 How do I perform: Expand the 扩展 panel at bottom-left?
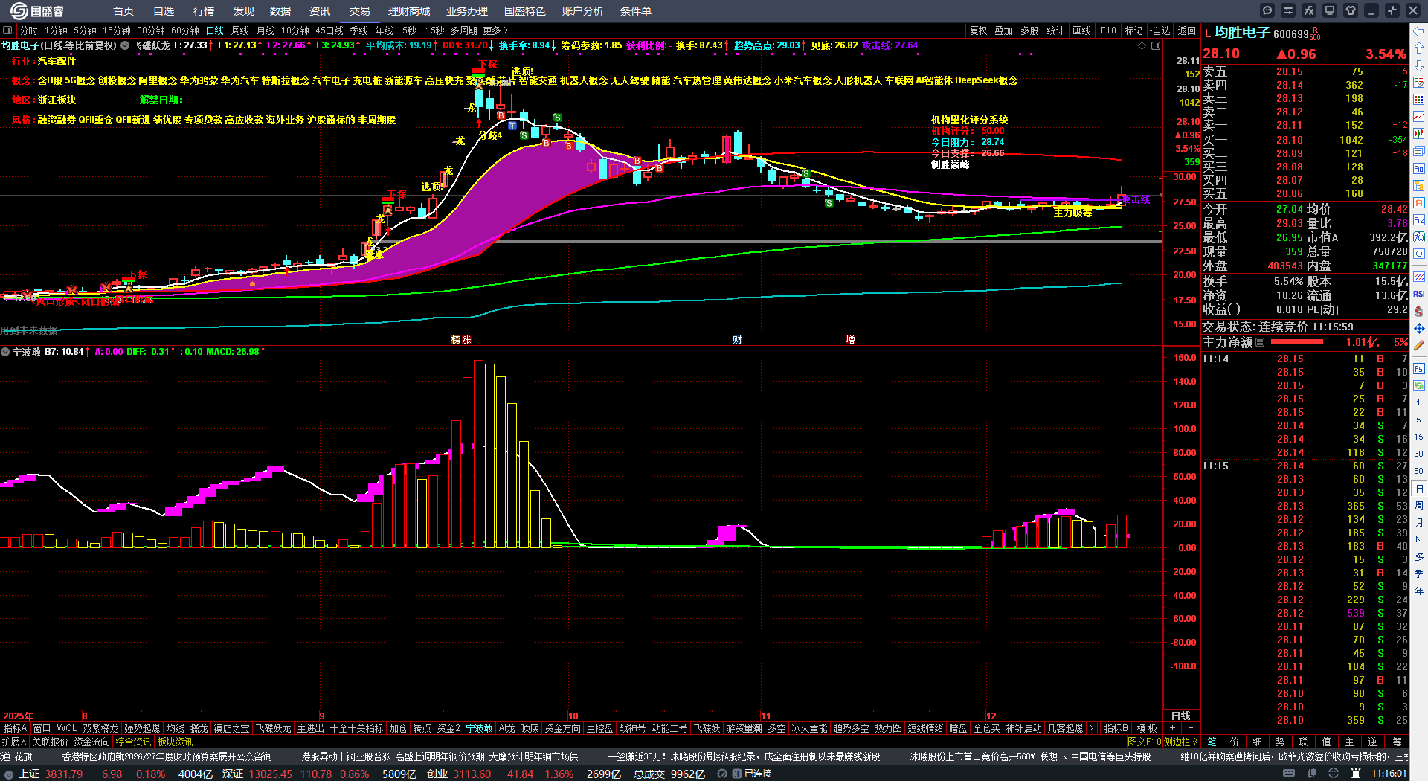tap(14, 742)
